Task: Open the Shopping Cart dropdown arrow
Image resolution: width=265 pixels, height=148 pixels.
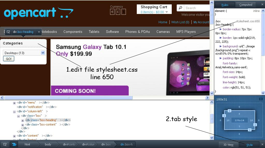Action: point(167,12)
